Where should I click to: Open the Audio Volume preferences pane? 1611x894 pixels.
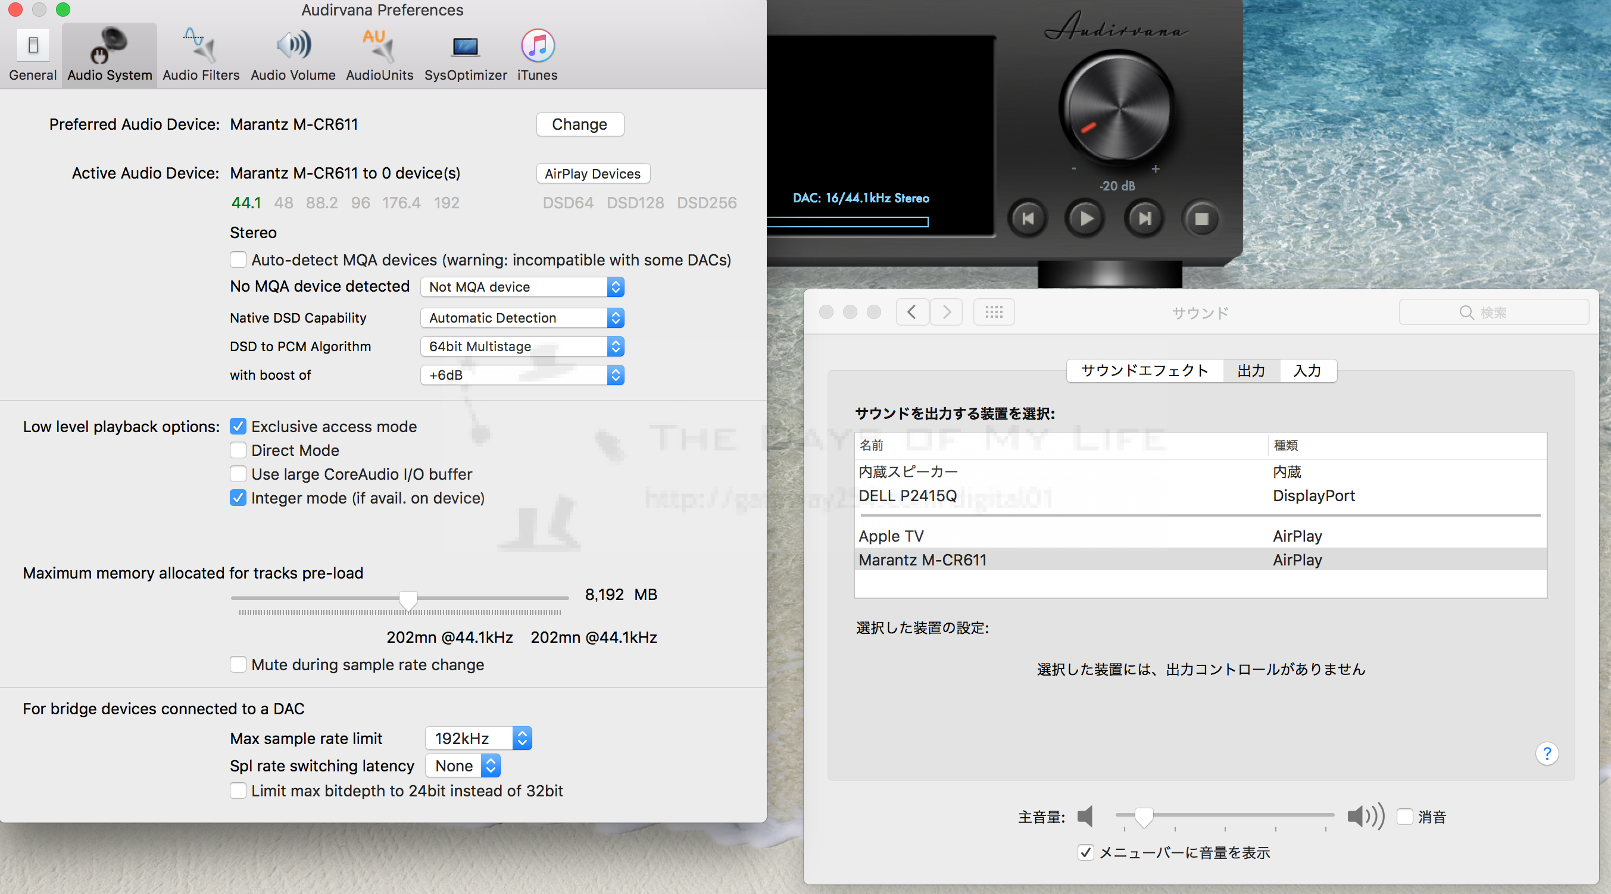[293, 55]
